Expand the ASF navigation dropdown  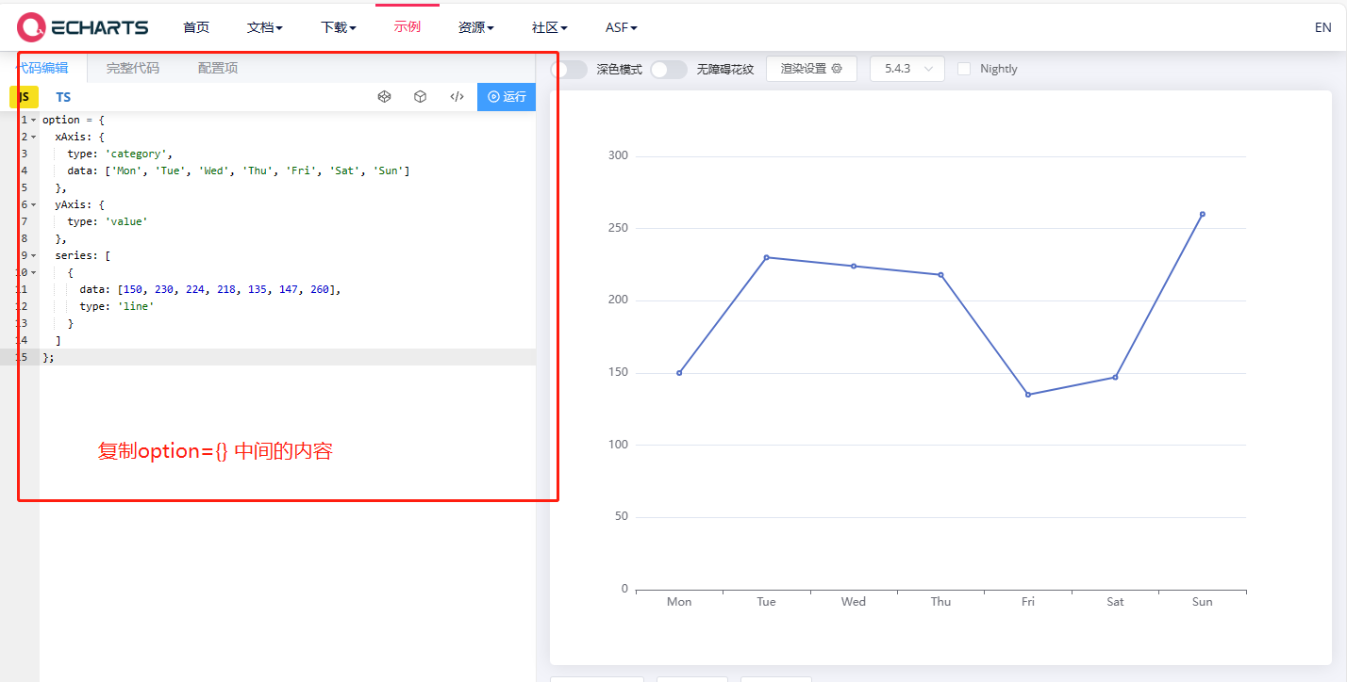tap(622, 27)
